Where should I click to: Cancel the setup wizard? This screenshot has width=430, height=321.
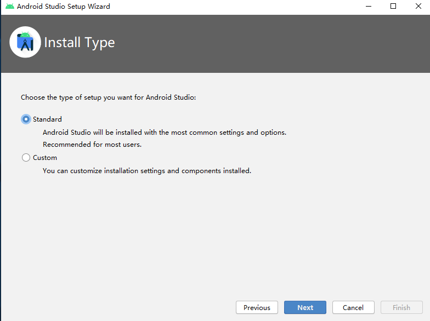(x=353, y=307)
